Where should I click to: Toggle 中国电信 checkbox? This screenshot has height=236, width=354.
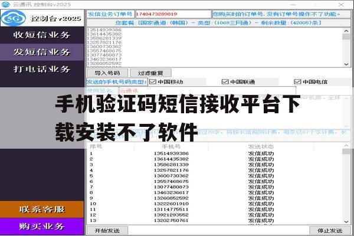pos(297,82)
